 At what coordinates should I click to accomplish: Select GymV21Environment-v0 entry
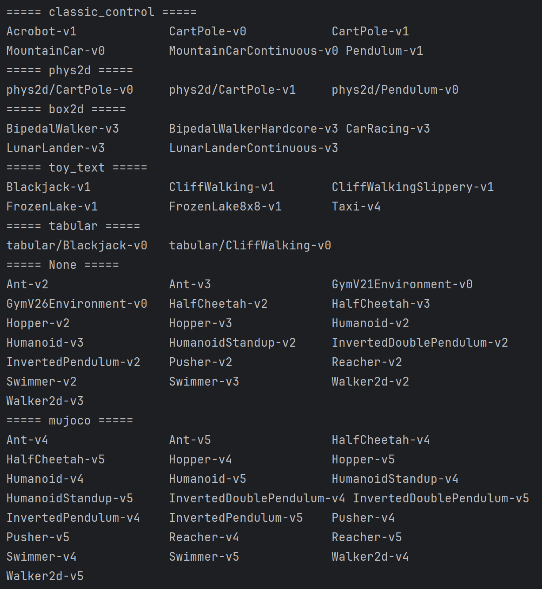tap(402, 284)
